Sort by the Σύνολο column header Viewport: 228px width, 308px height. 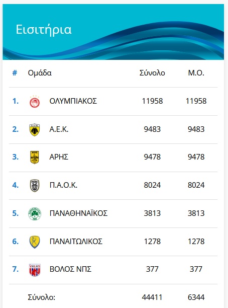click(x=152, y=73)
